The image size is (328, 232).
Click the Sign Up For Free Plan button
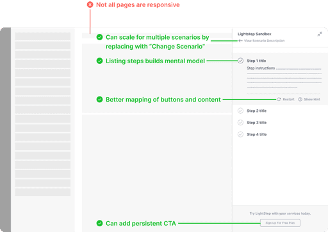(280, 223)
